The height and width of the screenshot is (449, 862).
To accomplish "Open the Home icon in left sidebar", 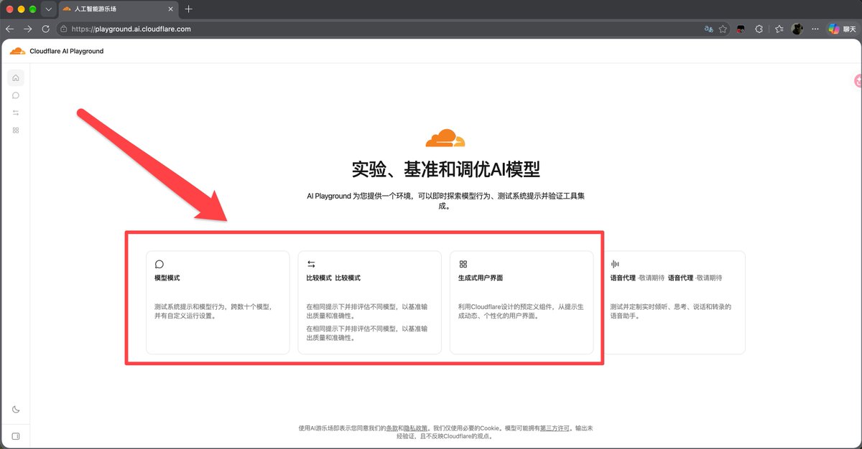I will pos(16,77).
